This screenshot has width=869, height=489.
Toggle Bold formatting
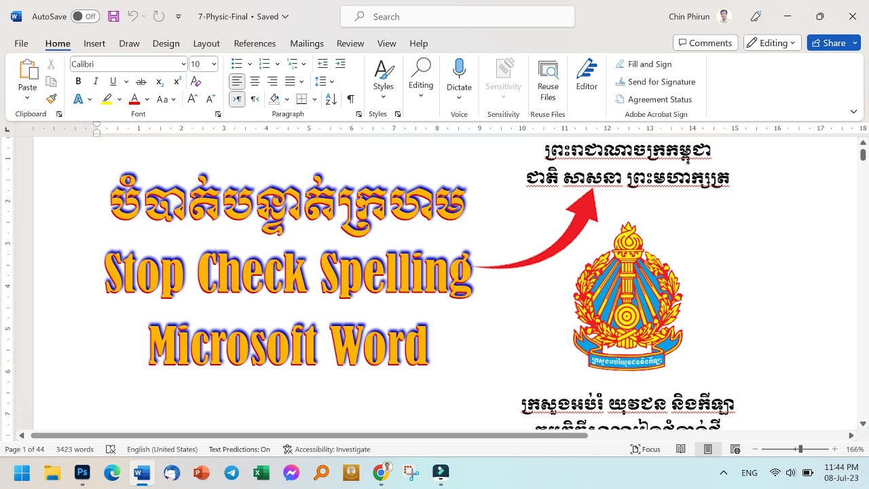[x=78, y=81]
